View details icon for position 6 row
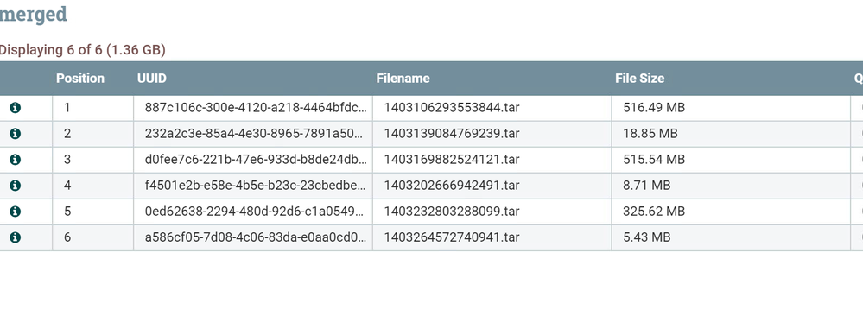Image resolution: width=863 pixels, height=322 pixels. (x=16, y=237)
